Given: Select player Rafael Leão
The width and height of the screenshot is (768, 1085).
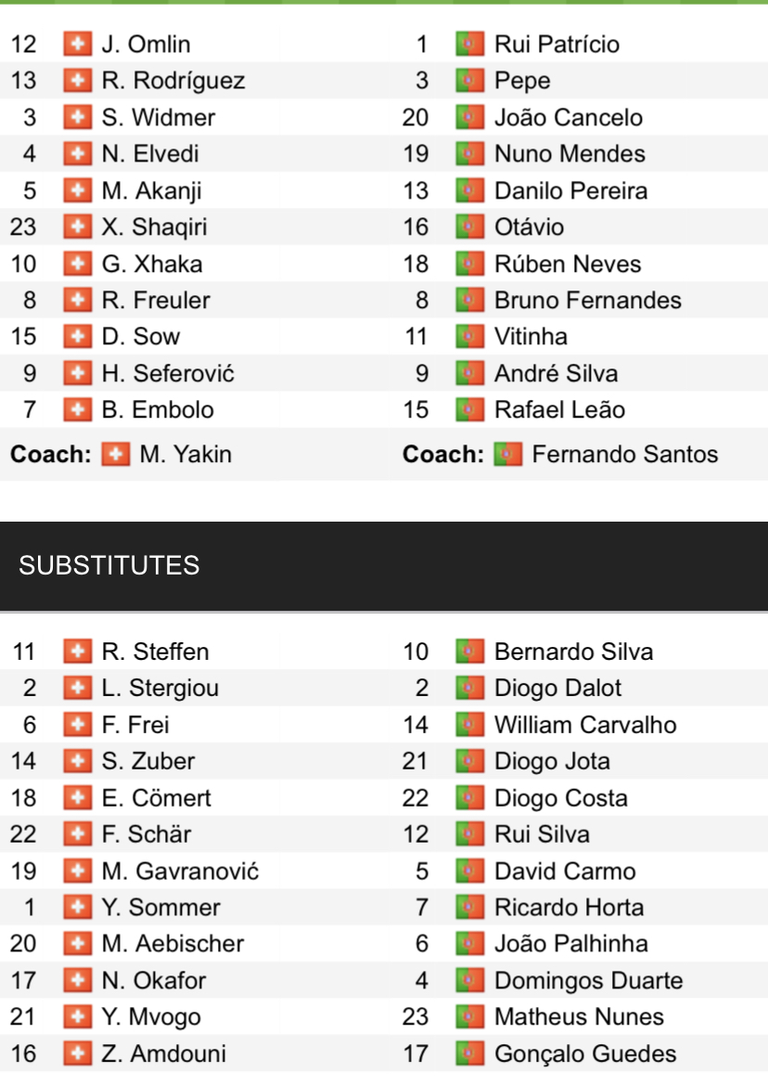Looking at the screenshot, I should coord(559,409).
